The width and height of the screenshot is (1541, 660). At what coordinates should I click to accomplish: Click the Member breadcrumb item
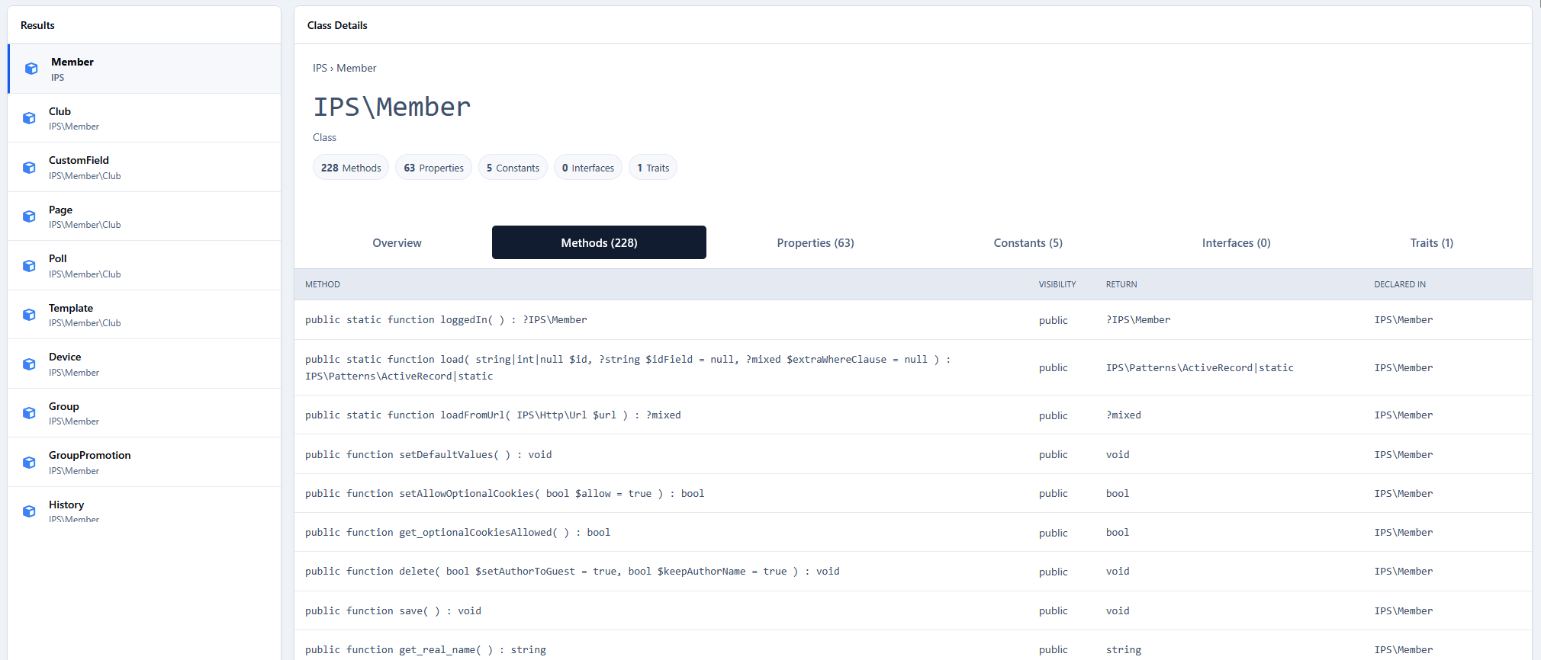click(x=356, y=68)
